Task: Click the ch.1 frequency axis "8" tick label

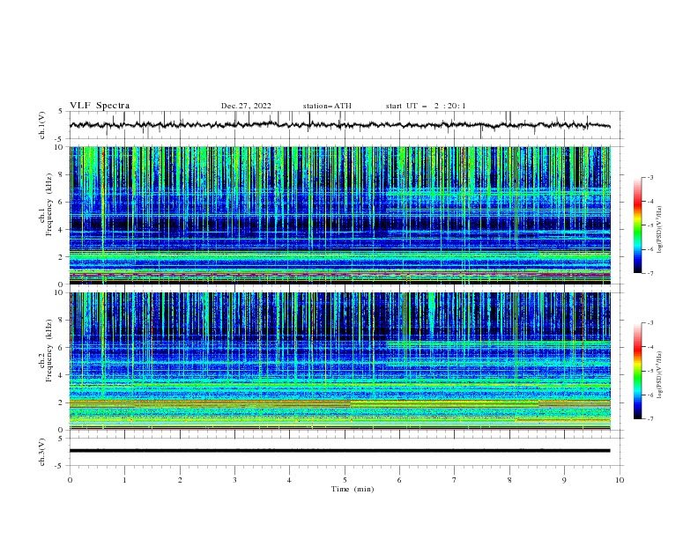Action: coord(63,174)
